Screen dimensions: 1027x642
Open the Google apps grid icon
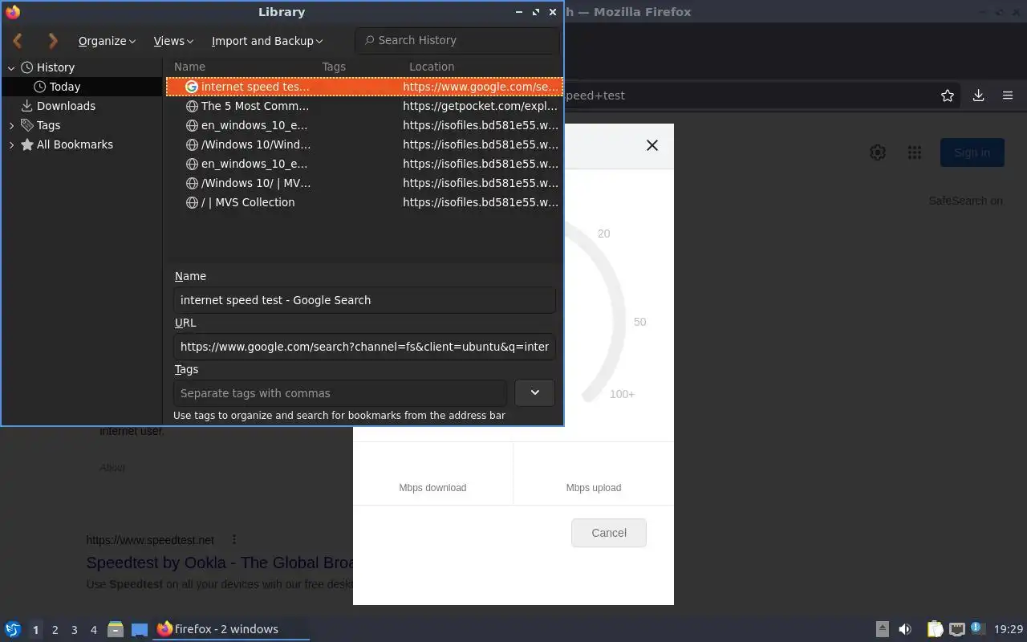915,152
